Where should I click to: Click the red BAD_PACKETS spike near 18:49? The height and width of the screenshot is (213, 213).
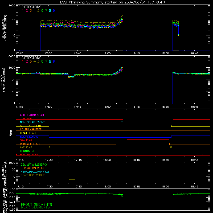click(203, 154)
